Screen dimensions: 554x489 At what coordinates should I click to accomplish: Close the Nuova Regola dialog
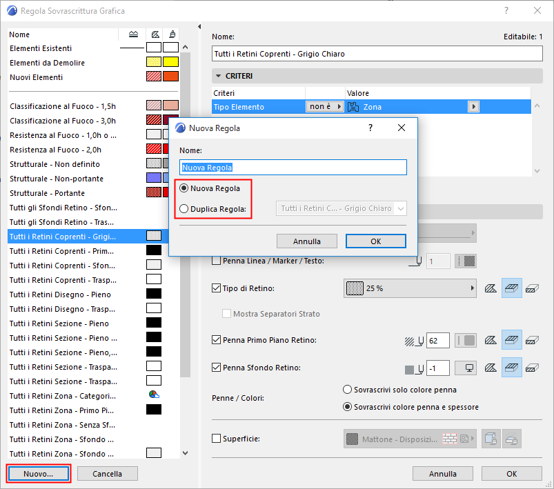[402, 128]
